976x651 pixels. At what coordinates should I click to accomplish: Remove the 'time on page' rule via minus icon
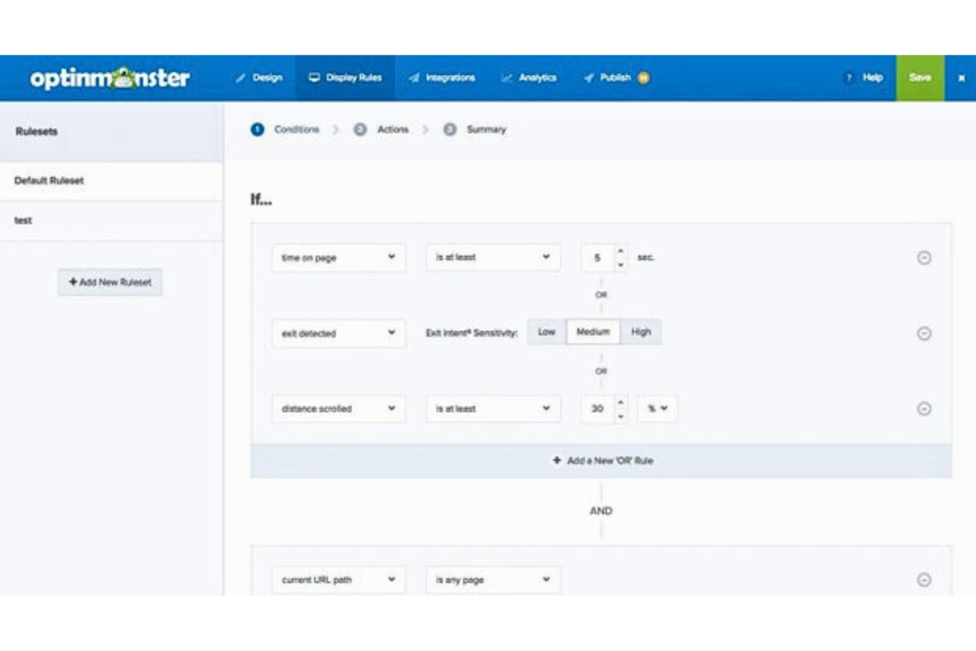pyautogui.click(x=923, y=258)
